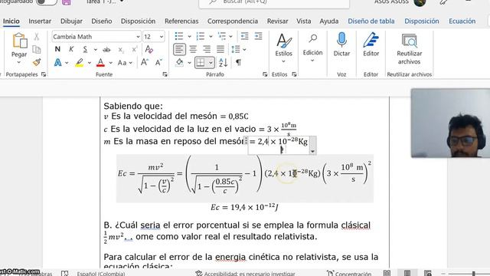This screenshot has width=490, height=276.
Task: Open Aa change case dropdown
Action: pyautogui.click(x=125, y=63)
